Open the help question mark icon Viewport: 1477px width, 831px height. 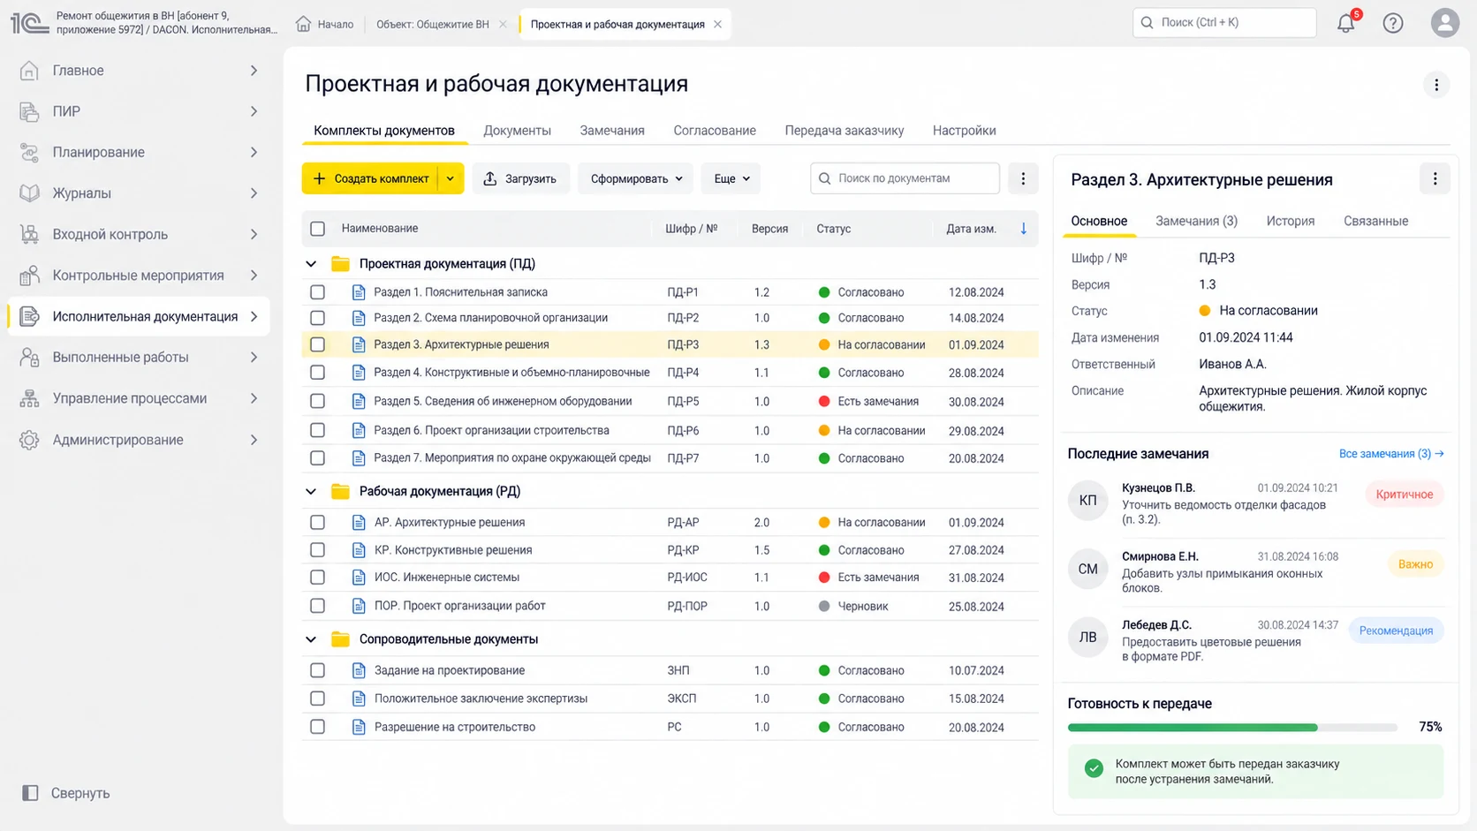(1393, 23)
